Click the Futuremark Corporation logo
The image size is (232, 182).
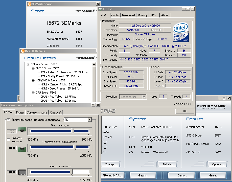coord(212,107)
